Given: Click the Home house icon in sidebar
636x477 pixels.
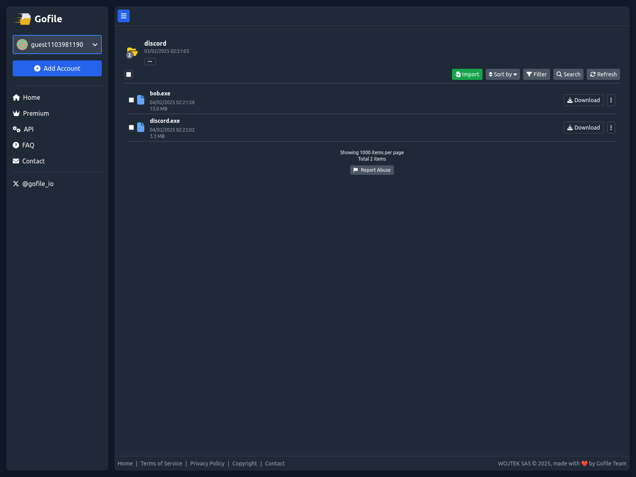Looking at the screenshot, I should (x=16, y=97).
